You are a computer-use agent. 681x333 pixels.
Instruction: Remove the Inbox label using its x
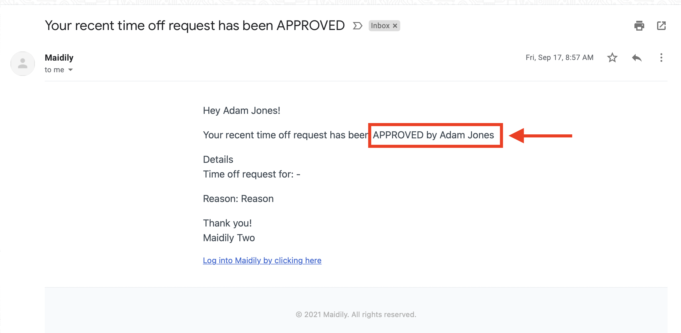395,26
